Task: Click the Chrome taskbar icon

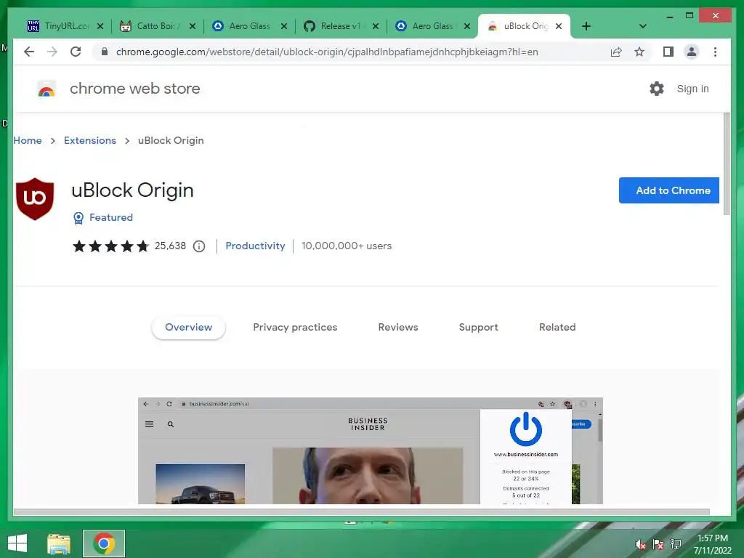Action: click(104, 543)
